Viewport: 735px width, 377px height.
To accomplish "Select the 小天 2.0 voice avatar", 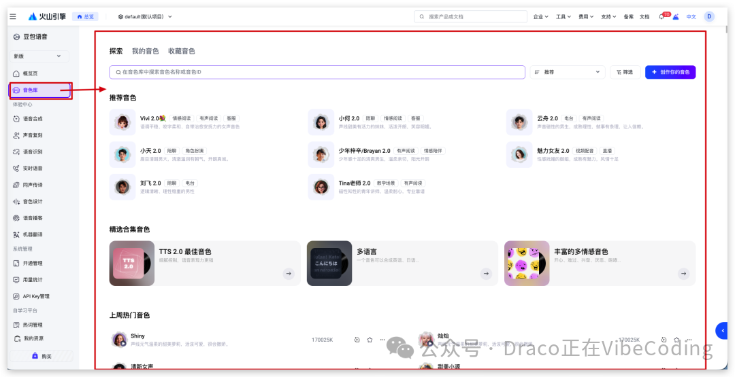I will 122,155.
